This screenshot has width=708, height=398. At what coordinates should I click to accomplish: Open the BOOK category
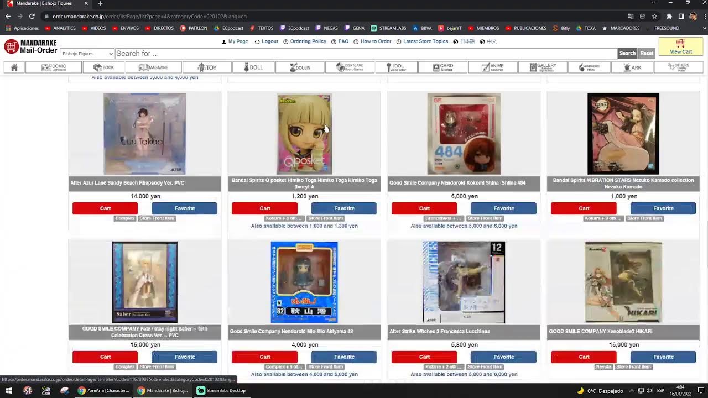(104, 67)
